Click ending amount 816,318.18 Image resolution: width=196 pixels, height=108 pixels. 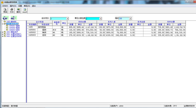pos(179,32)
